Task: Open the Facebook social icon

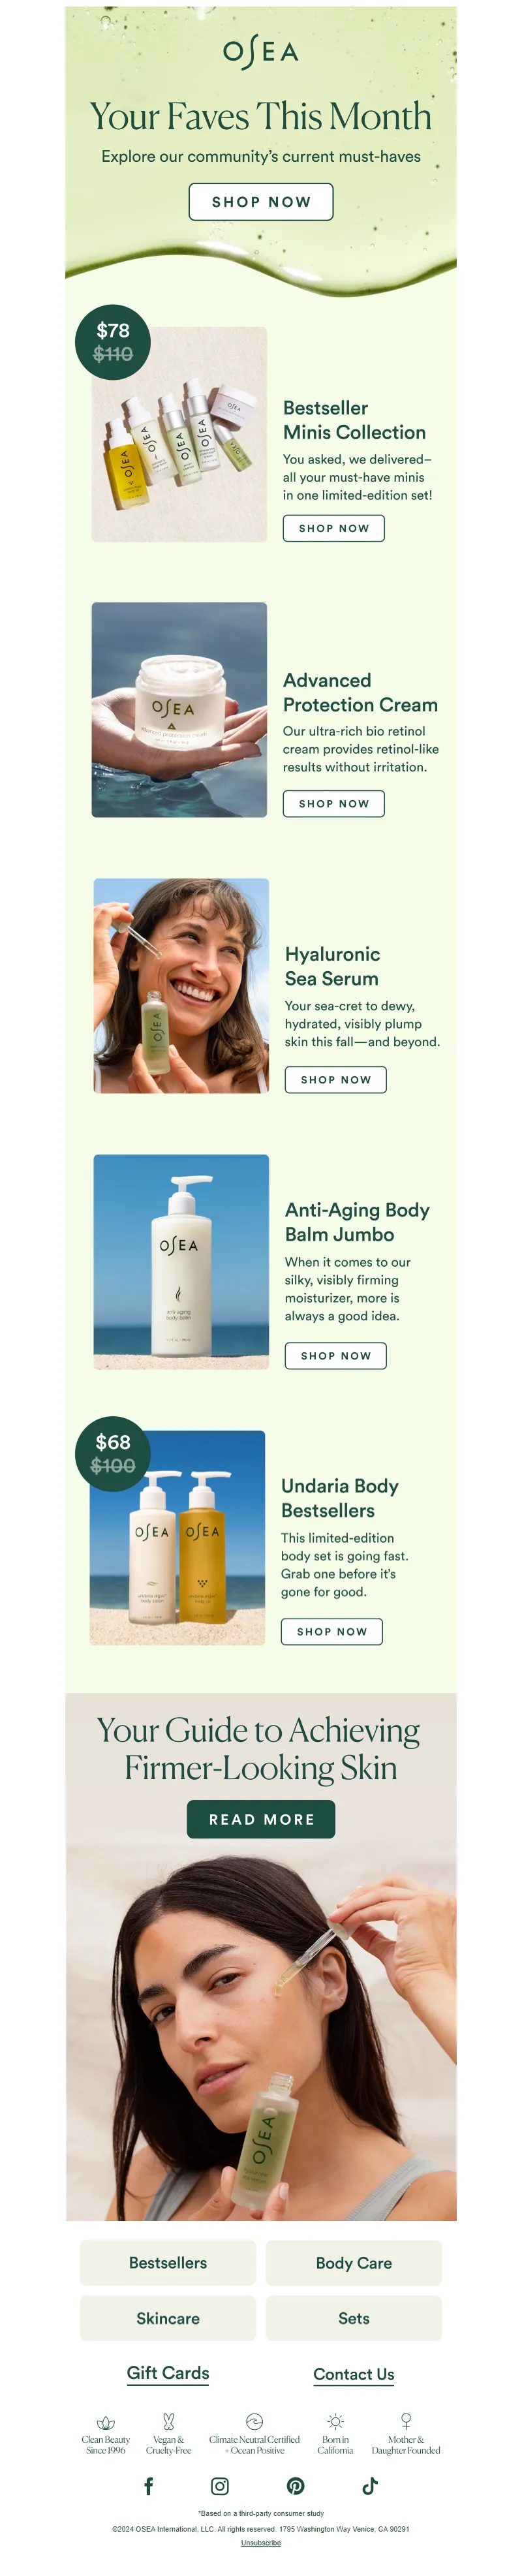Action: (149, 2486)
